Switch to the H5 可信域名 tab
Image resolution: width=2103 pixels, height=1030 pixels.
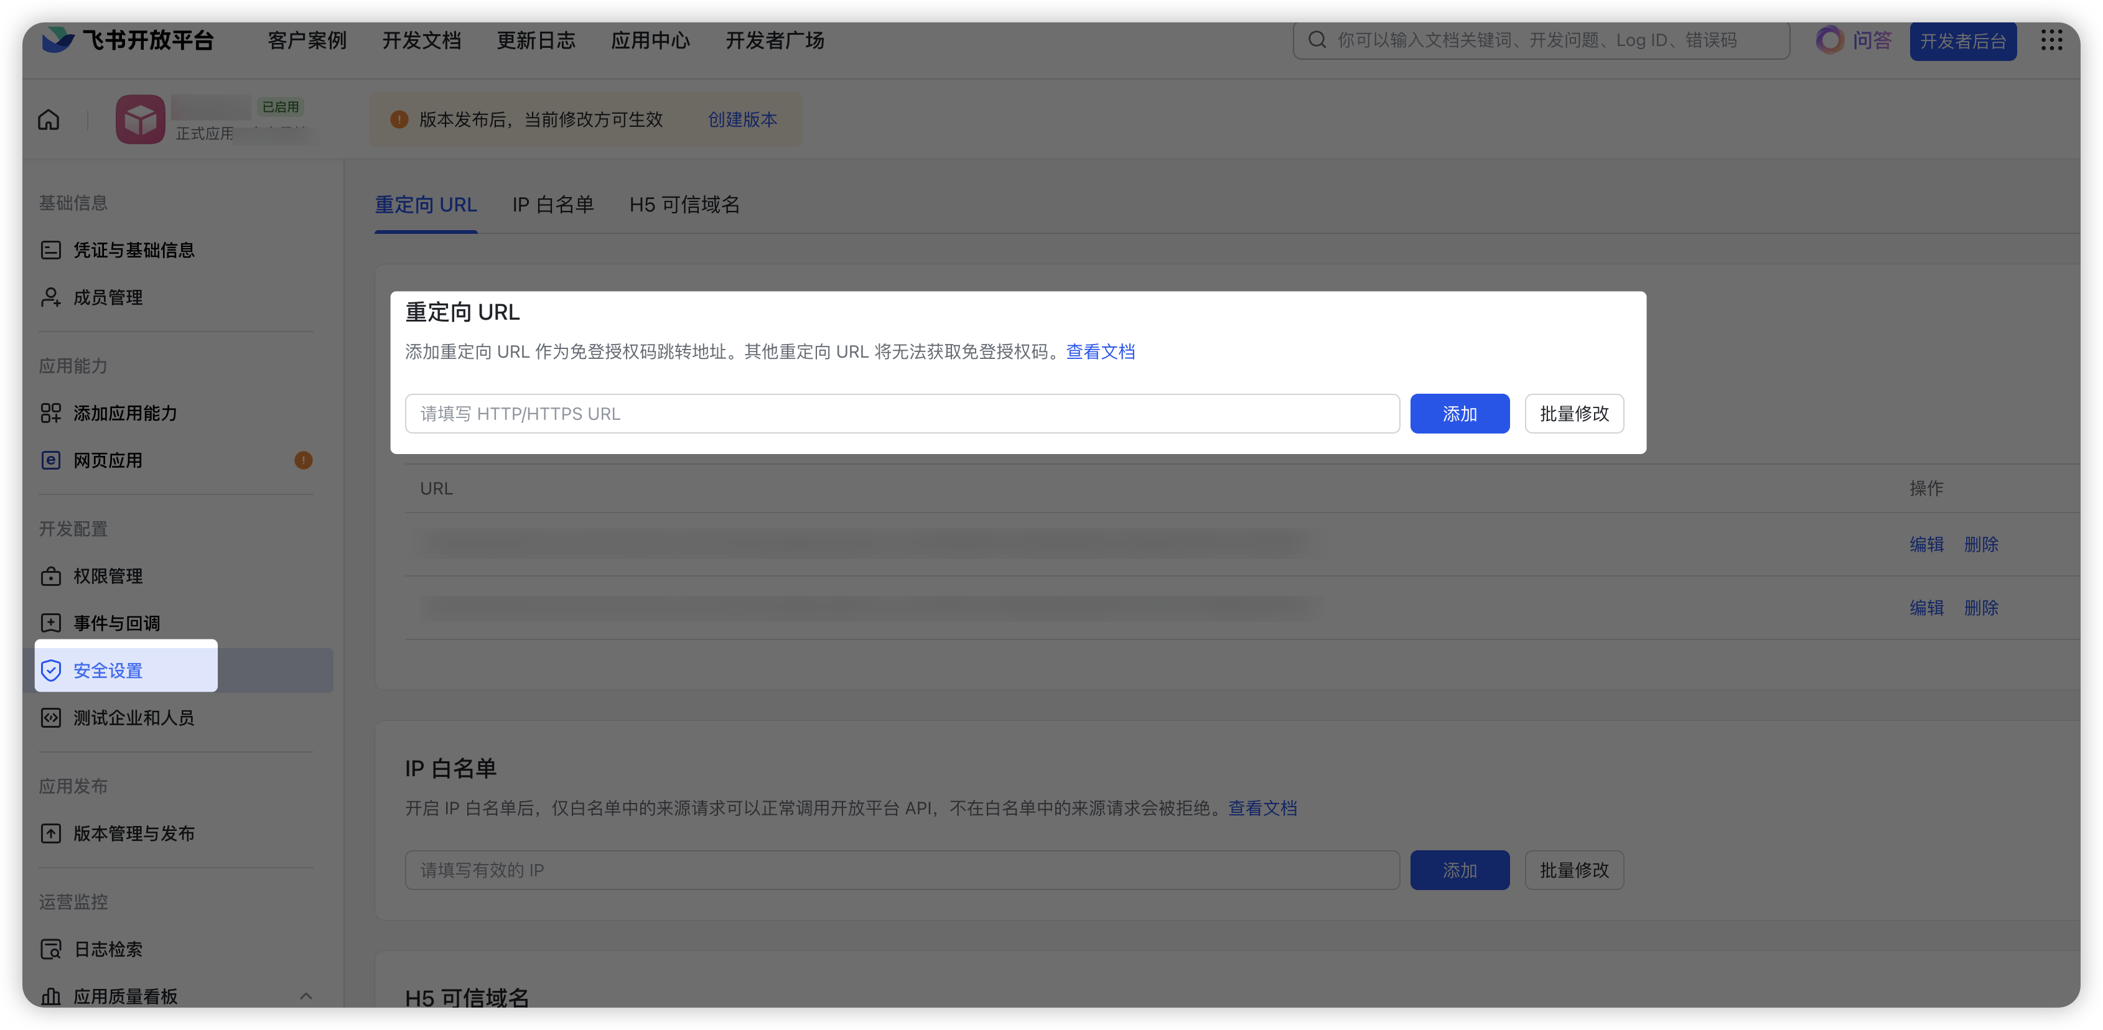684,205
